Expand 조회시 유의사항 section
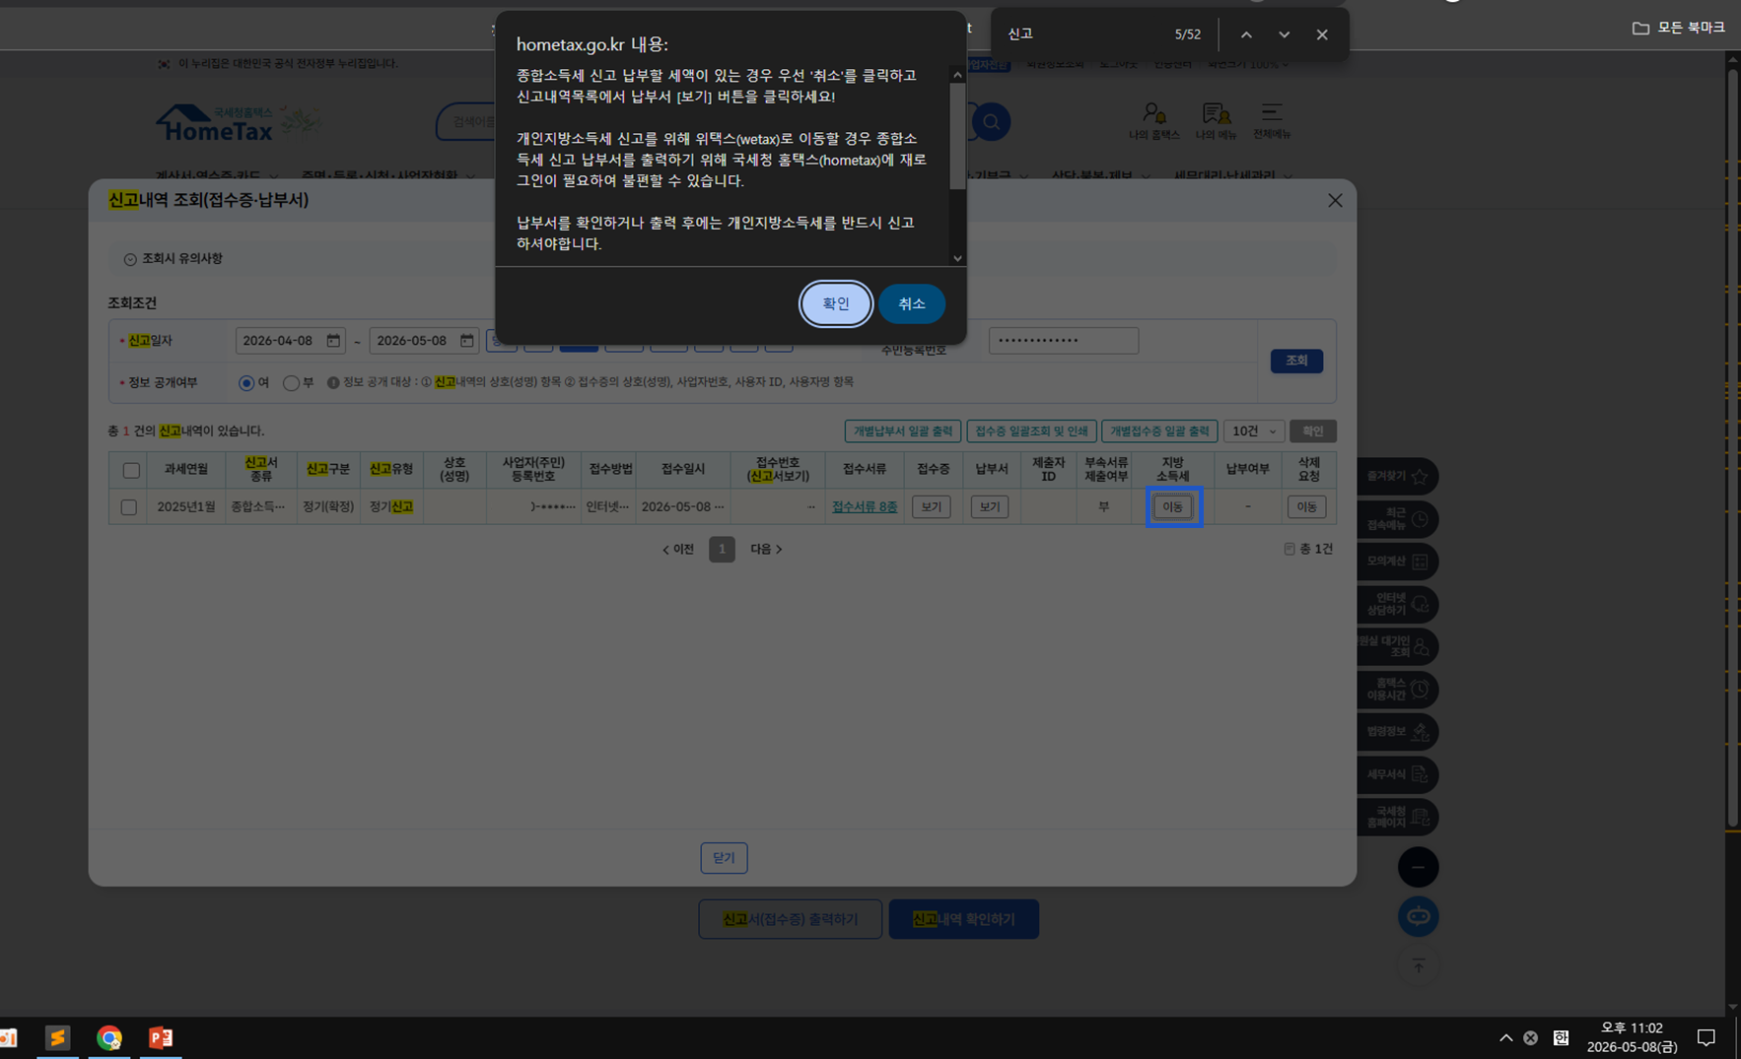 click(174, 258)
